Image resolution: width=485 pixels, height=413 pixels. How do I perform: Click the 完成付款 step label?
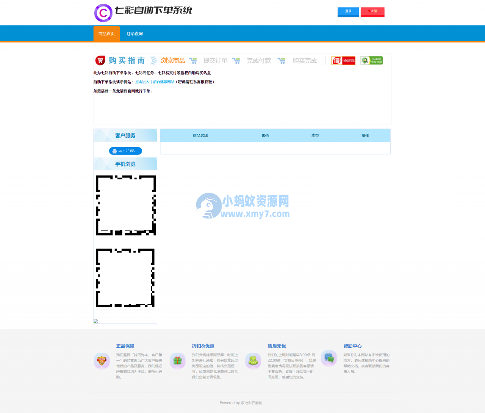(x=259, y=61)
